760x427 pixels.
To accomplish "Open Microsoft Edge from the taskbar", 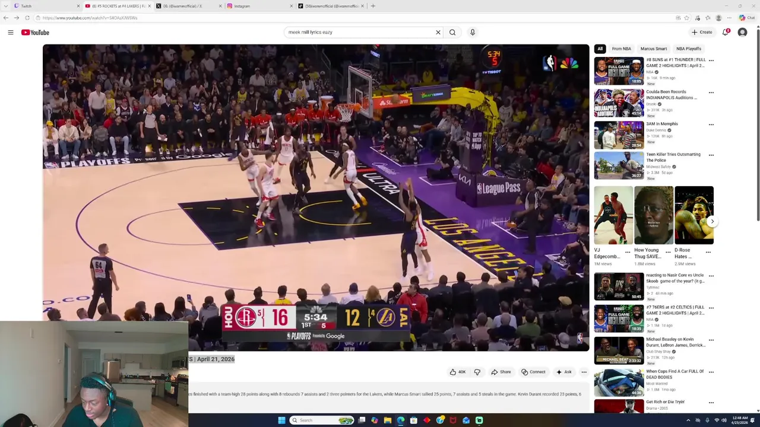I will [401, 420].
